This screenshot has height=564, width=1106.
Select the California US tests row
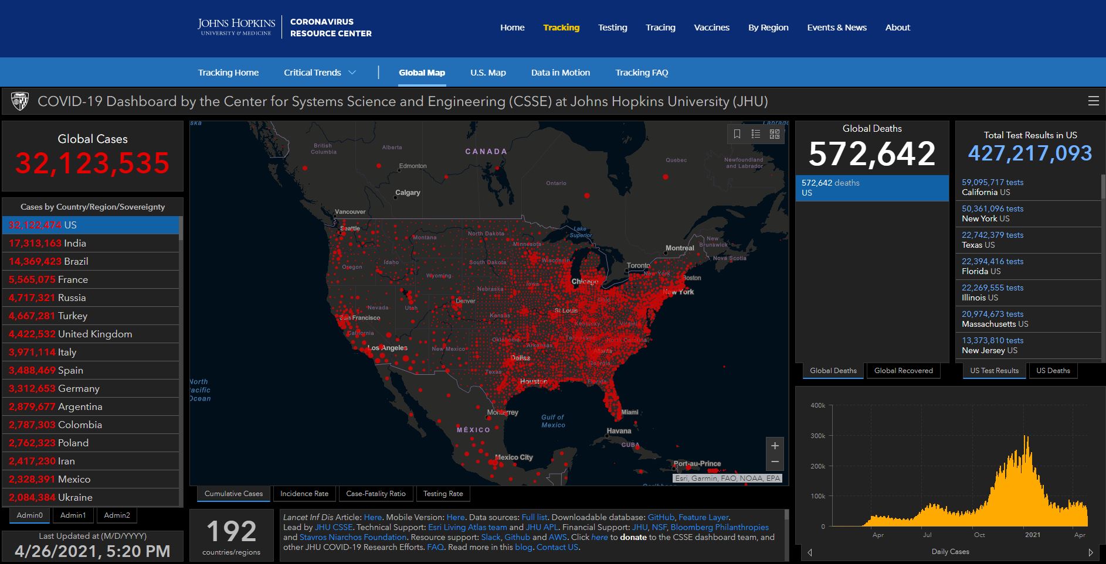tap(1028, 187)
